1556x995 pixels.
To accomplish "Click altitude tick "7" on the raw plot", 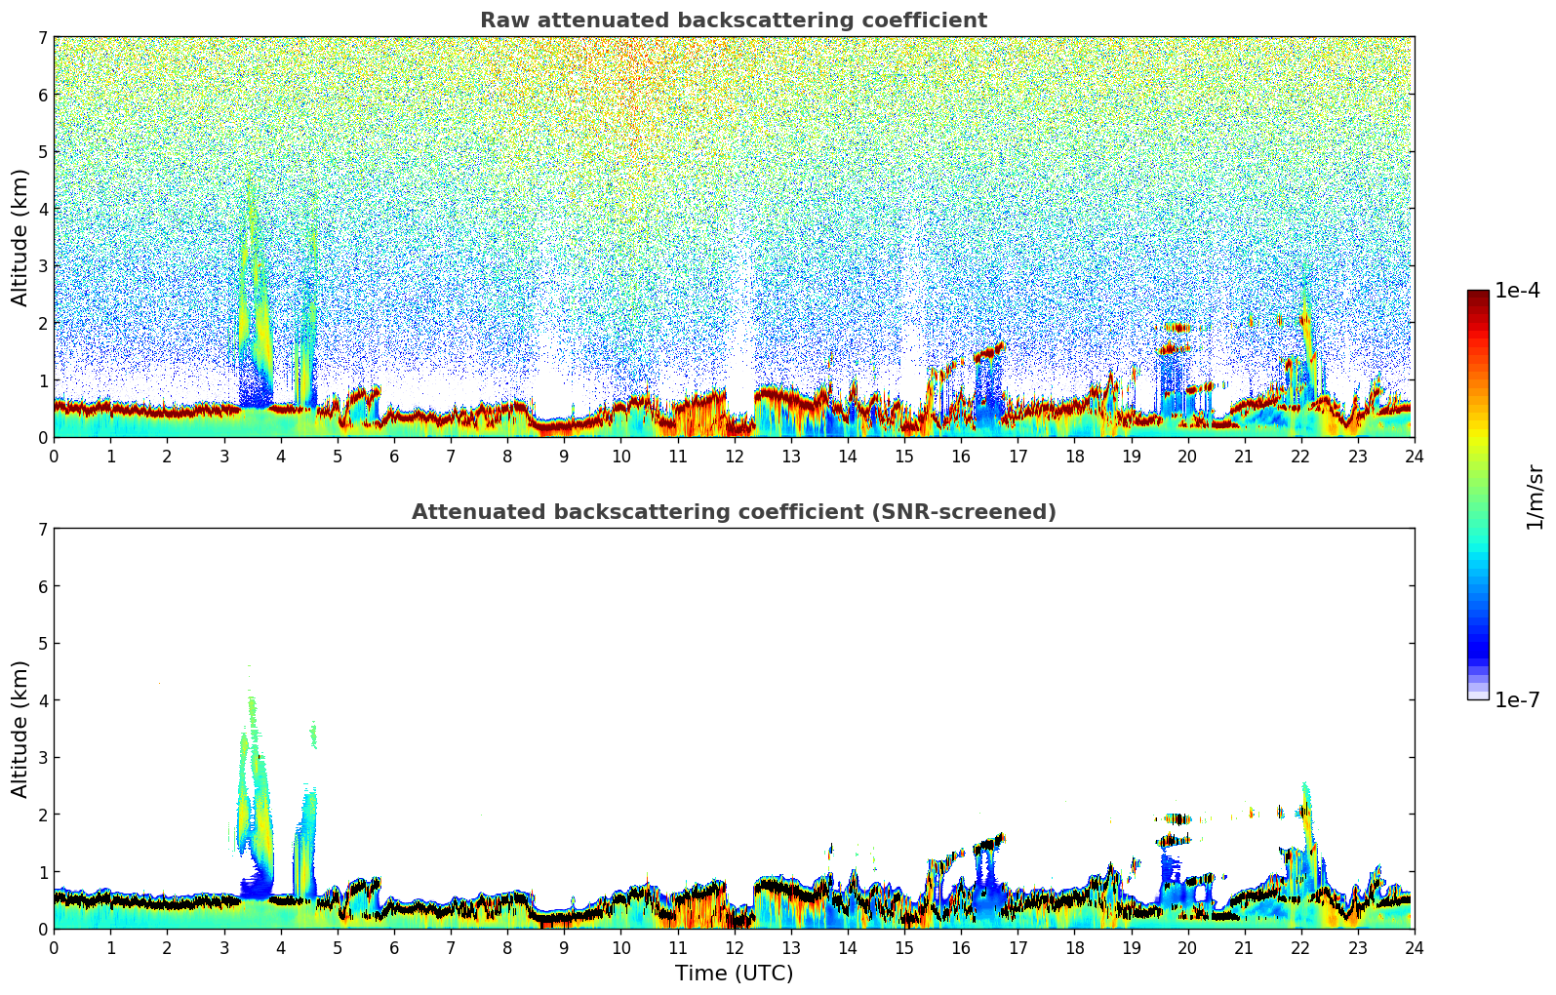I will pos(42,38).
